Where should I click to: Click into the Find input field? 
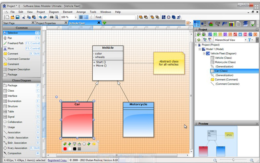(x=119, y=17)
